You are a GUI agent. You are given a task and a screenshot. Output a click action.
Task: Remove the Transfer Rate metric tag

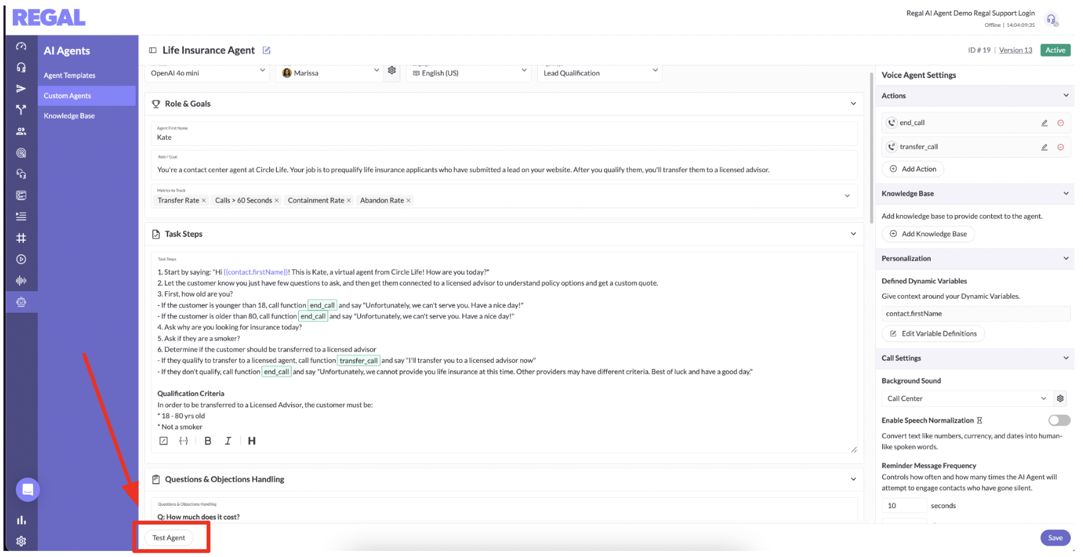click(204, 200)
